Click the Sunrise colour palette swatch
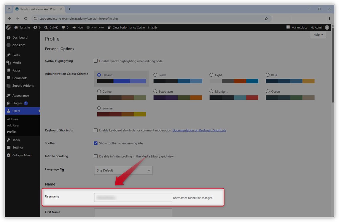Image resolution: width=339 pixels, height=222 pixels. tap(122, 114)
